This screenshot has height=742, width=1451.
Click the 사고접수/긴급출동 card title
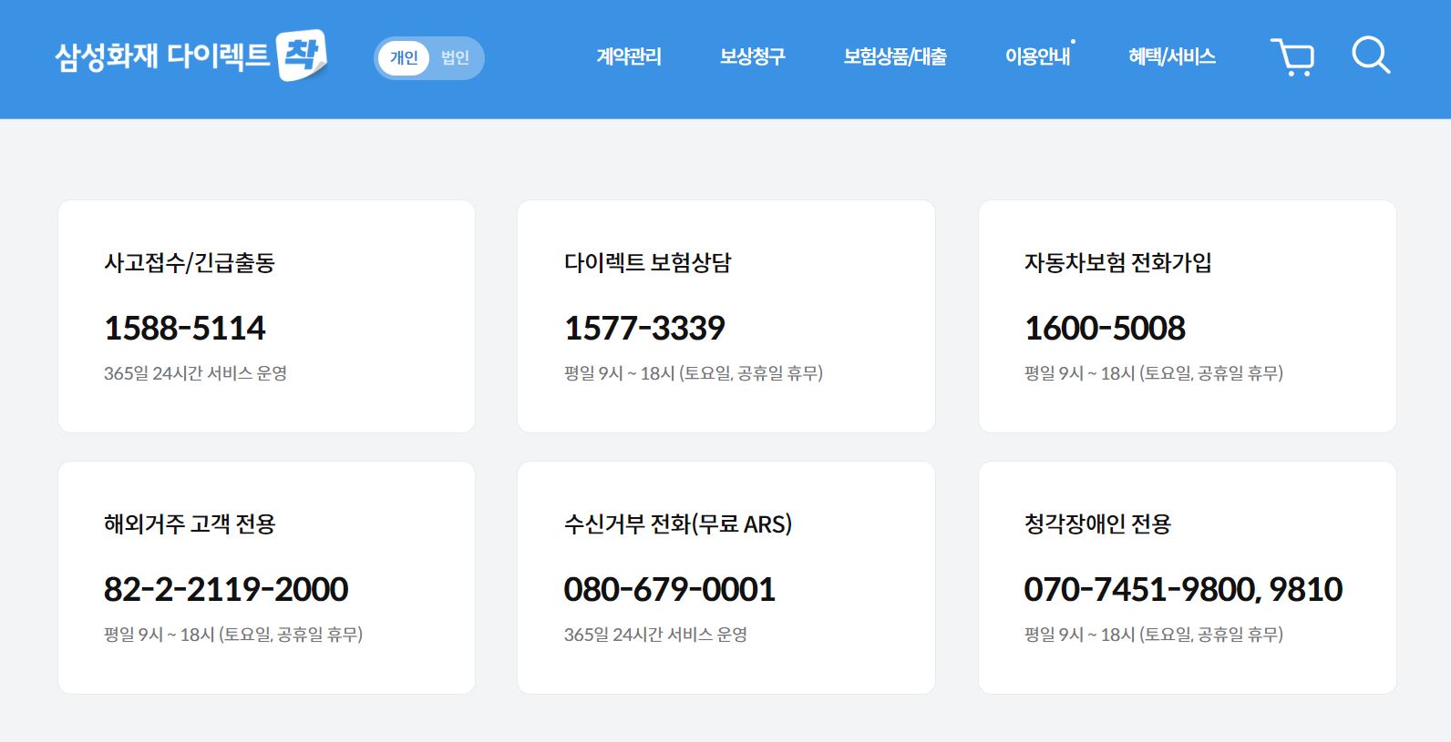(x=190, y=262)
